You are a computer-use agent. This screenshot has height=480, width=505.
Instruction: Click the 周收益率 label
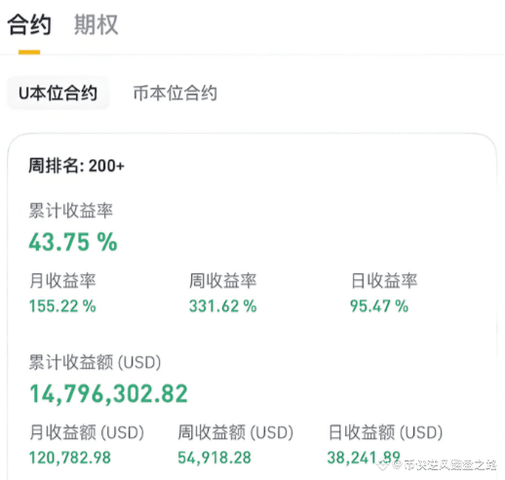(x=223, y=280)
